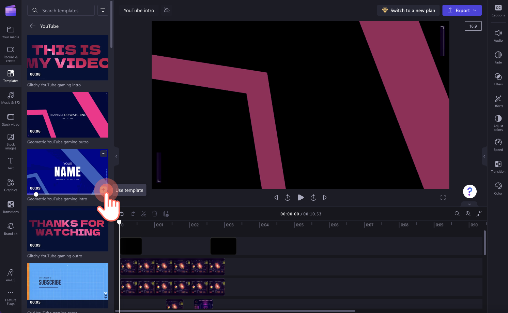Viewport: 508px width, 313px height.
Task: Open the Fade properties tab
Action: pos(498,57)
